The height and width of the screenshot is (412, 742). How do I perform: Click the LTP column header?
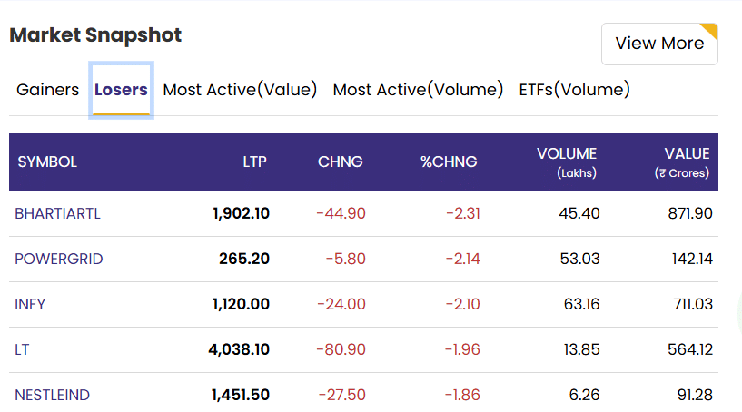[254, 162]
